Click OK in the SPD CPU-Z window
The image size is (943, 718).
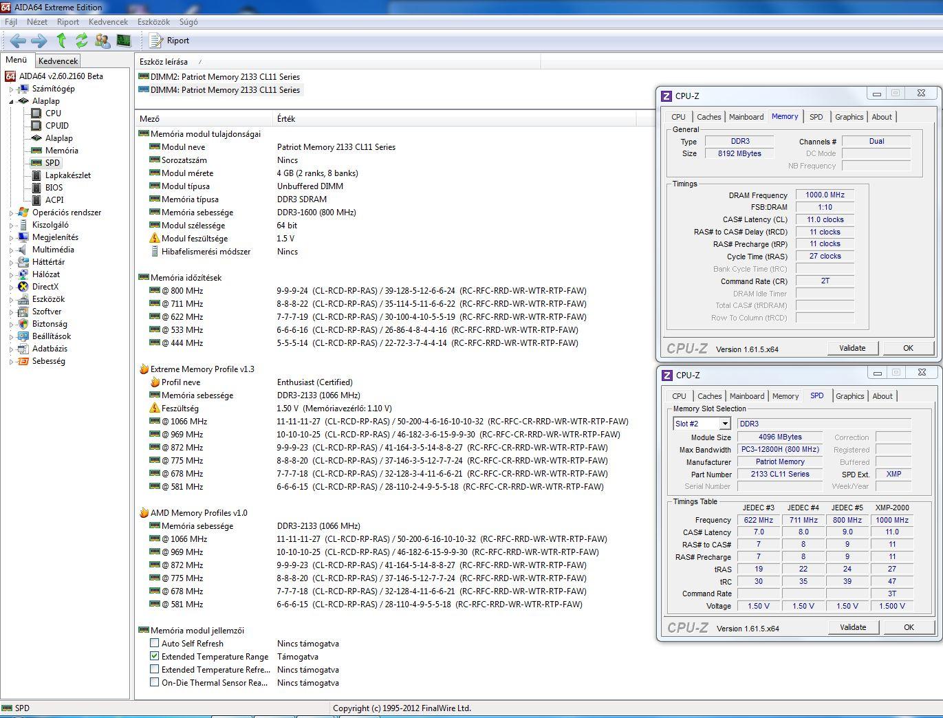pos(909,627)
